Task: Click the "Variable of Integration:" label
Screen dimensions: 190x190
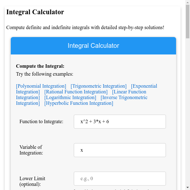Action: point(31,150)
